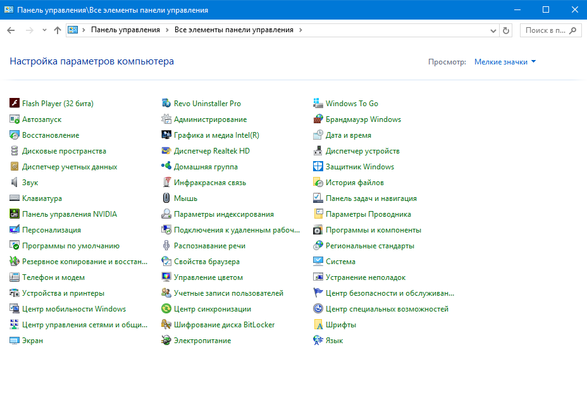
Task: Open the Администрирование gear icon
Action: pos(166,119)
